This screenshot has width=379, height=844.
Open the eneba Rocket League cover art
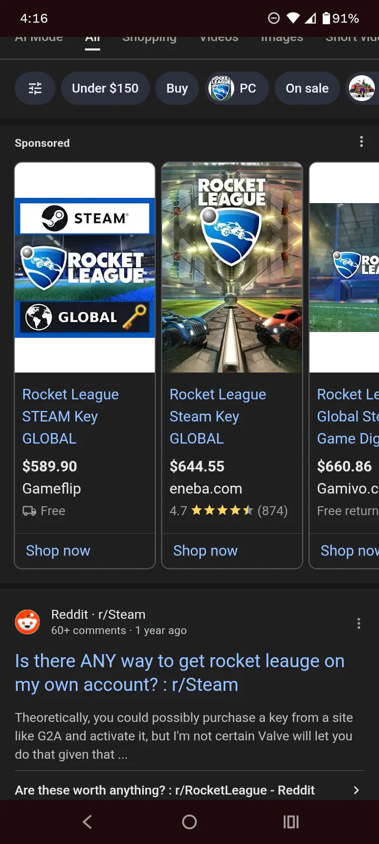tap(232, 267)
